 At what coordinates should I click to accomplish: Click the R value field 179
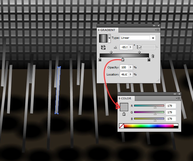(171, 106)
